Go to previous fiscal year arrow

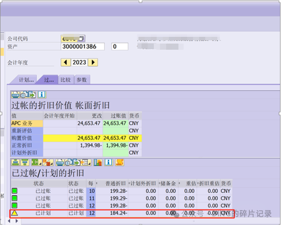66,63
